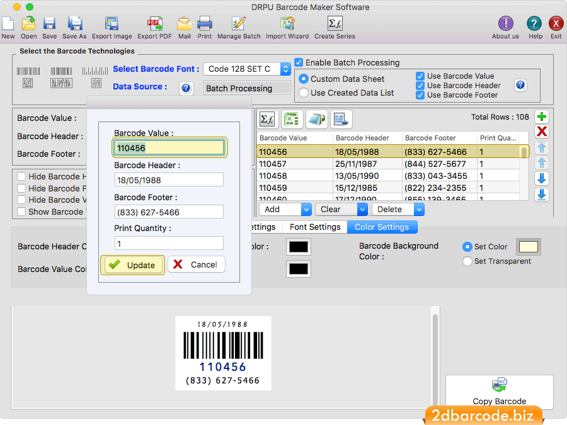Open the Mail toolbar icon
Viewport: 567px width, 425px height.
[184, 23]
